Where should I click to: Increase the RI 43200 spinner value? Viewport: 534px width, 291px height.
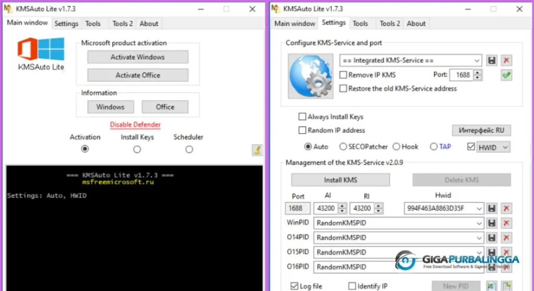click(378, 206)
